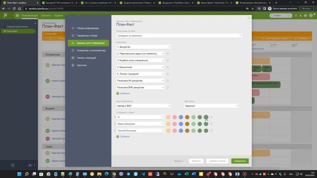
Task: Grab the drag handle of Николай Кузнецов row
Action: 115,131
